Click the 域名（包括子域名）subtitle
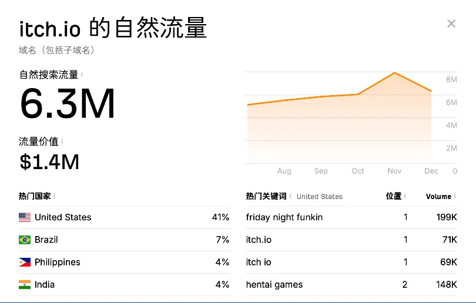The width and height of the screenshot is (476, 303). [x=57, y=50]
